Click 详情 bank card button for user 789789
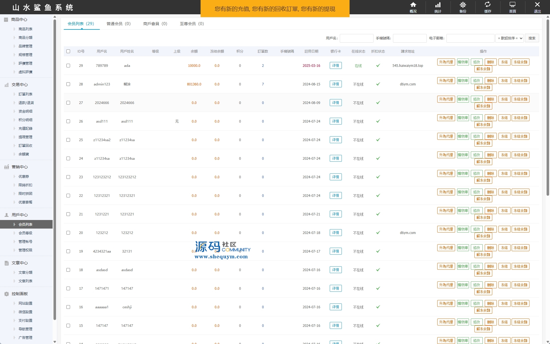Viewport: 550px width, 344px height. (x=335, y=65)
